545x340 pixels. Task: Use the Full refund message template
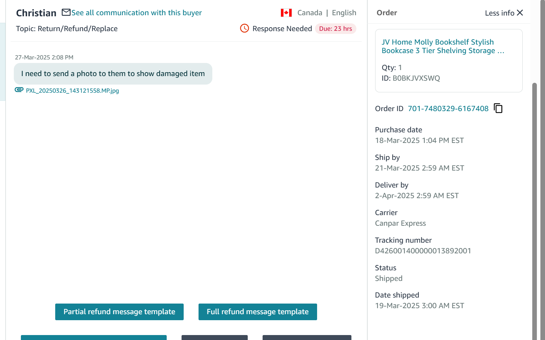coord(258,312)
